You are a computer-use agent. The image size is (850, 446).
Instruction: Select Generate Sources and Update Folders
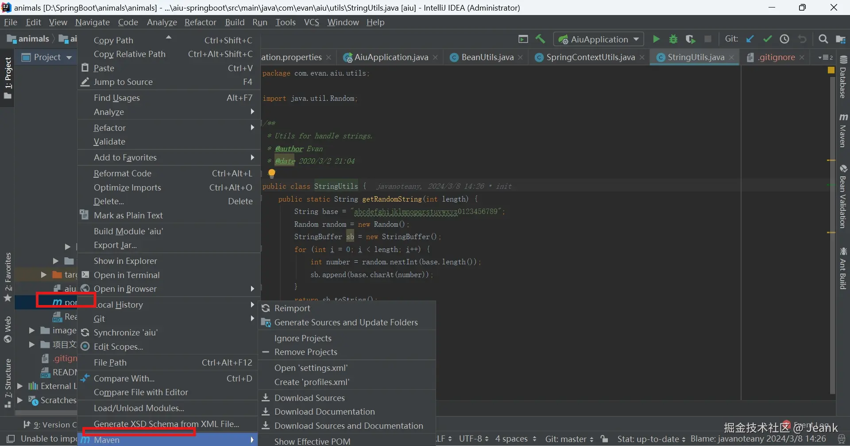click(x=347, y=322)
